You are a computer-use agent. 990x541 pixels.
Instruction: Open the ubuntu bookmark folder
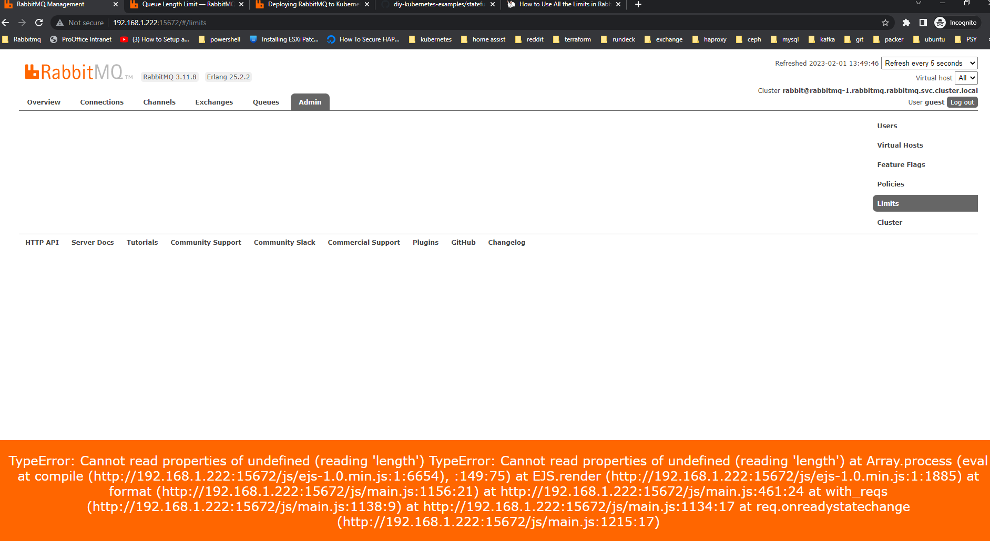click(929, 39)
